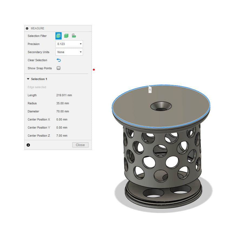The height and width of the screenshot is (238, 239).
Task: Open the Precision dropdown
Action: pos(69,44)
